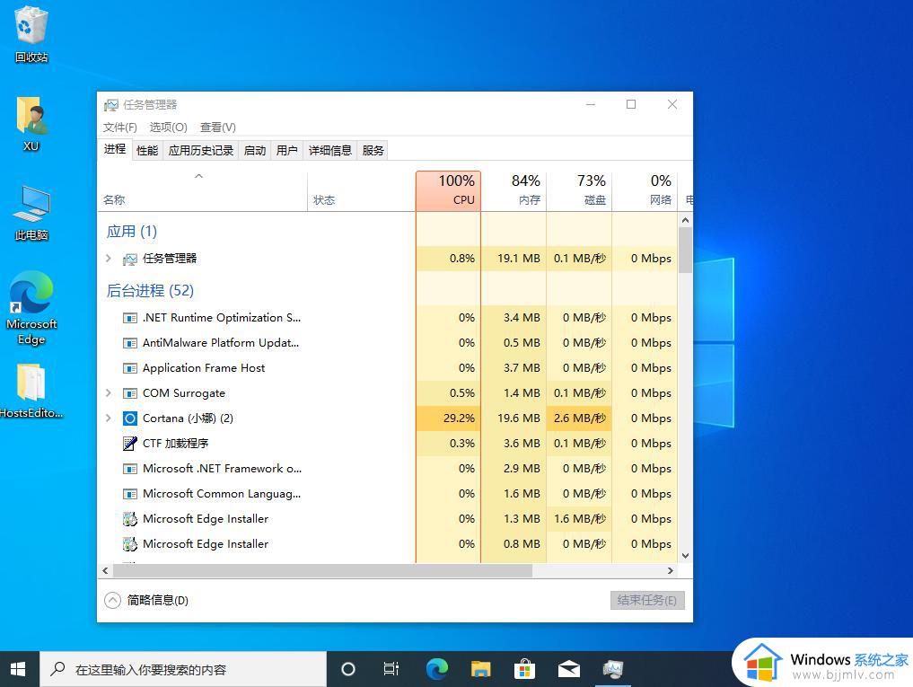The image size is (913, 687).
Task: Click the horizontal scrollbar left arrow
Action: coord(105,570)
